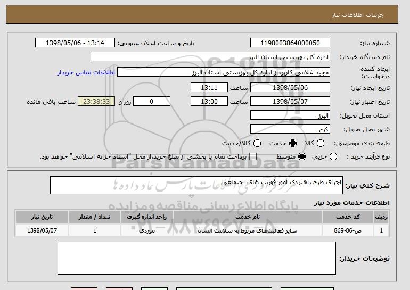Select the کالا/خدمت radio button

(257, 143)
